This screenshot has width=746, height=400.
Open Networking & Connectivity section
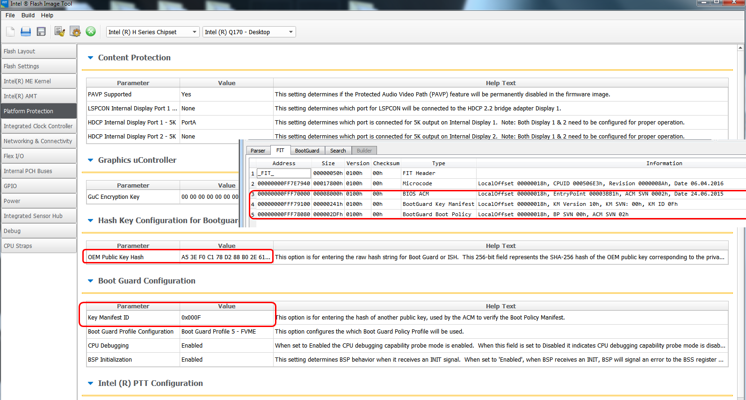(39, 141)
